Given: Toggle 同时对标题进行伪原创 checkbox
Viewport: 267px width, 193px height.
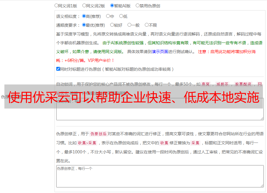Looking at the screenshot, I should click(58, 69).
